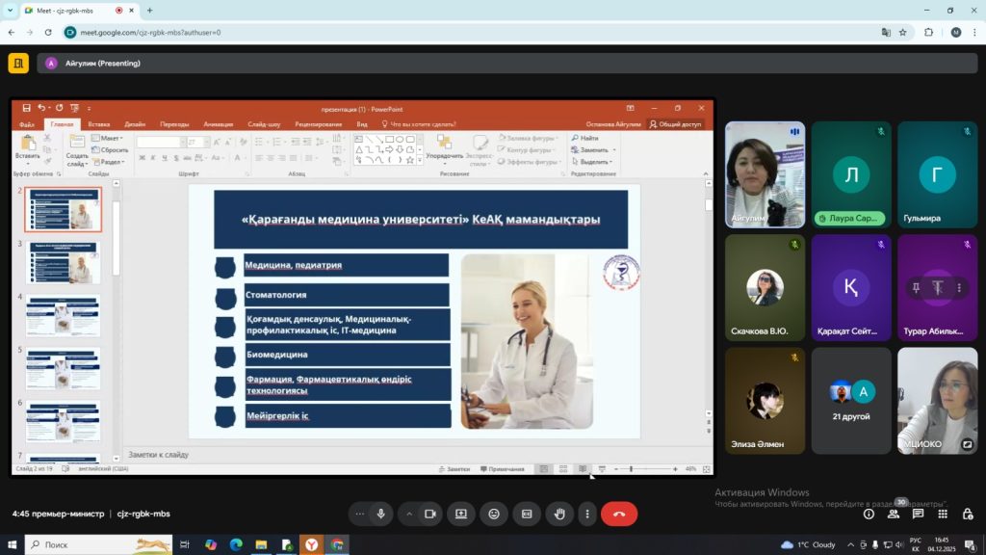Raise your hand in the meeting
Screen dimensions: 986x555
(x=559, y=515)
